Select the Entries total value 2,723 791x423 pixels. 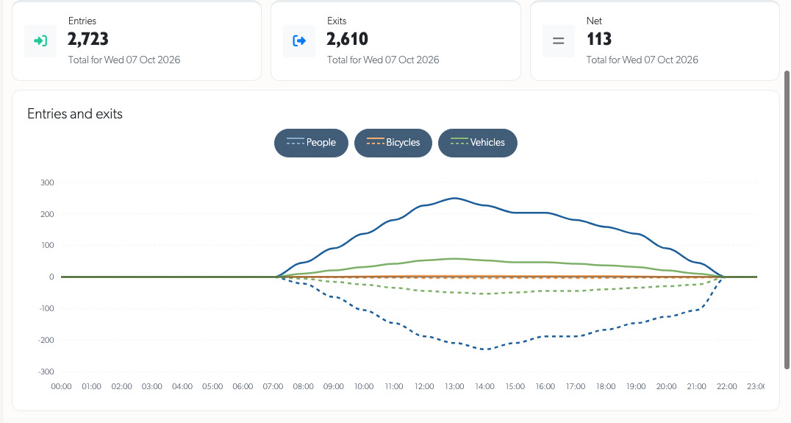click(x=87, y=39)
